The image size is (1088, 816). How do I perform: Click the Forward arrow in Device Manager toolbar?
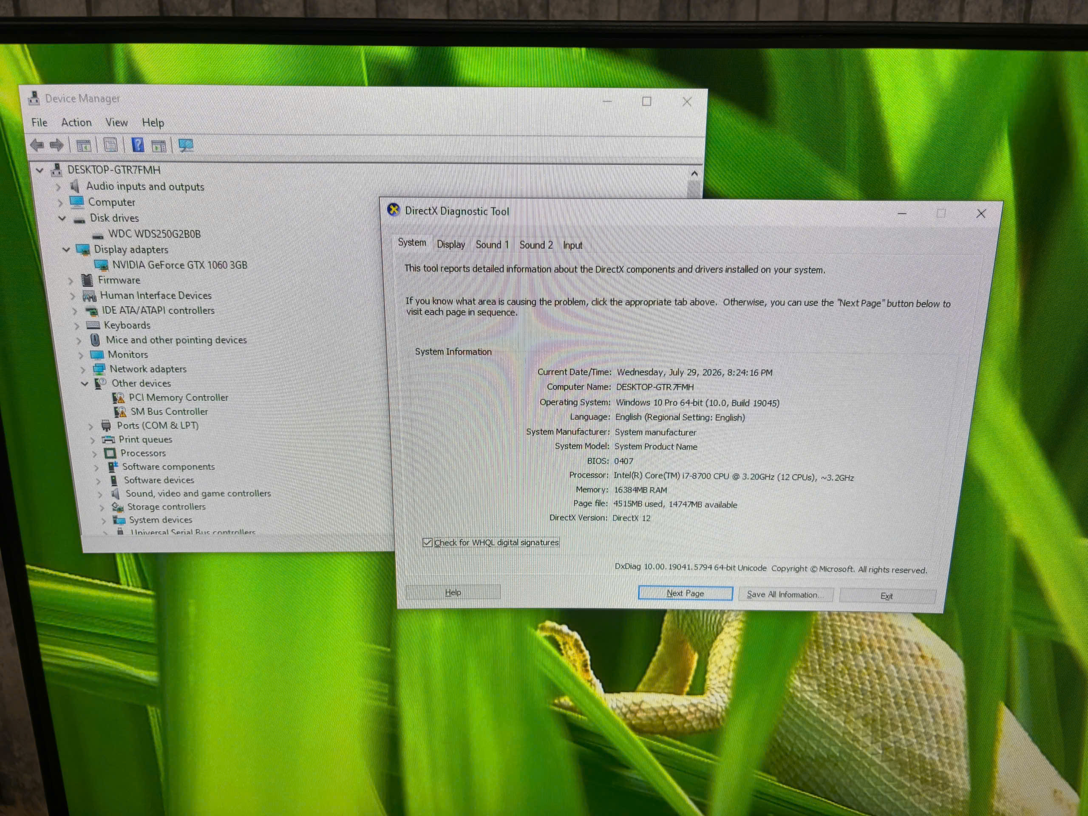[57, 145]
